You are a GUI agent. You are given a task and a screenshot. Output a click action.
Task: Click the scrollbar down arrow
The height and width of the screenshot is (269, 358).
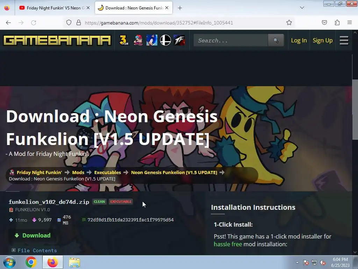[x=355, y=252]
